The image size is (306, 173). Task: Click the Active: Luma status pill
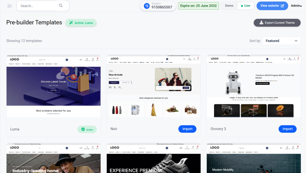pyautogui.click(x=81, y=23)
